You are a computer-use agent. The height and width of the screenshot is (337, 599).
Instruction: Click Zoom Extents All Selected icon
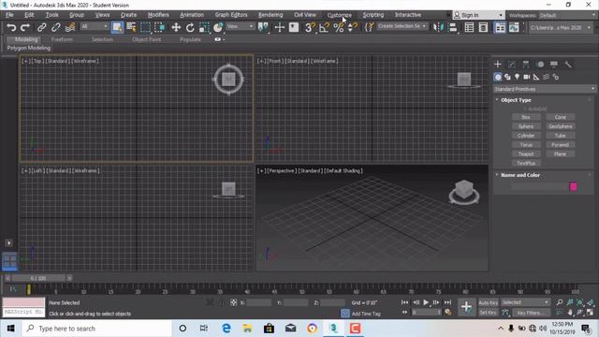[591, 302]
